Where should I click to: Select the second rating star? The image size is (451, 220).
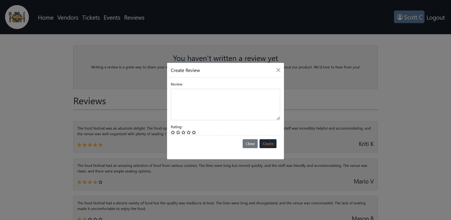(x=178, y=132)
